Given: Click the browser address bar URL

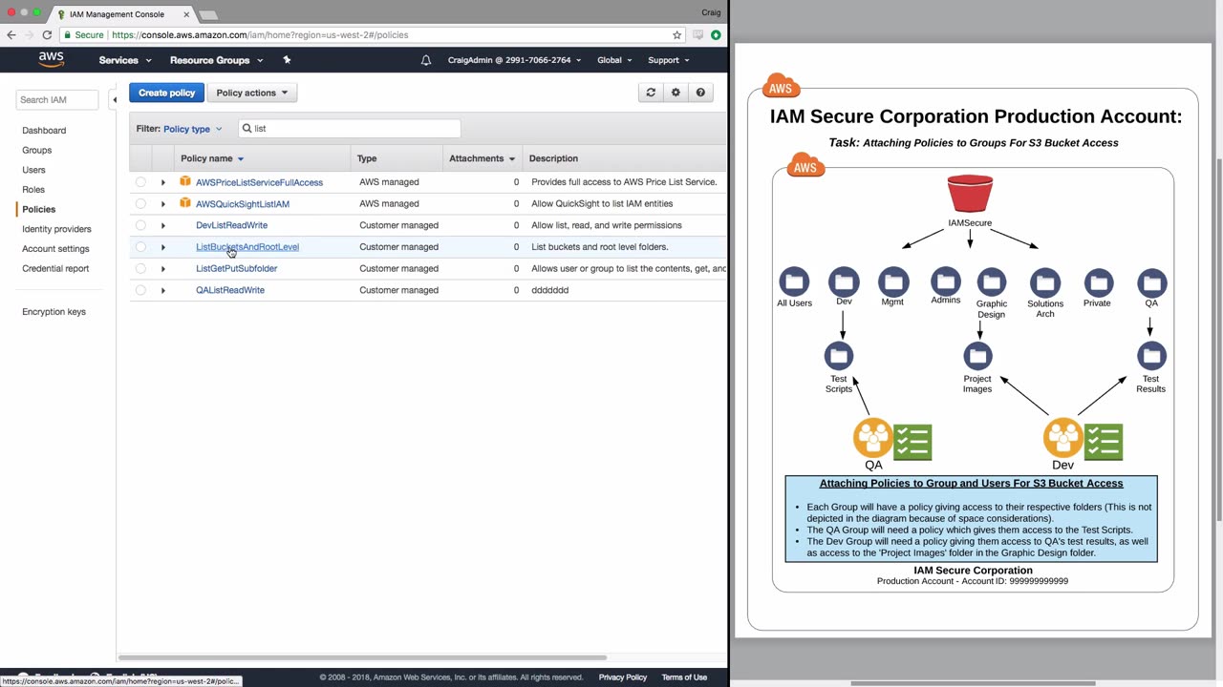Looking at the screenshot, I should [260, 35].
